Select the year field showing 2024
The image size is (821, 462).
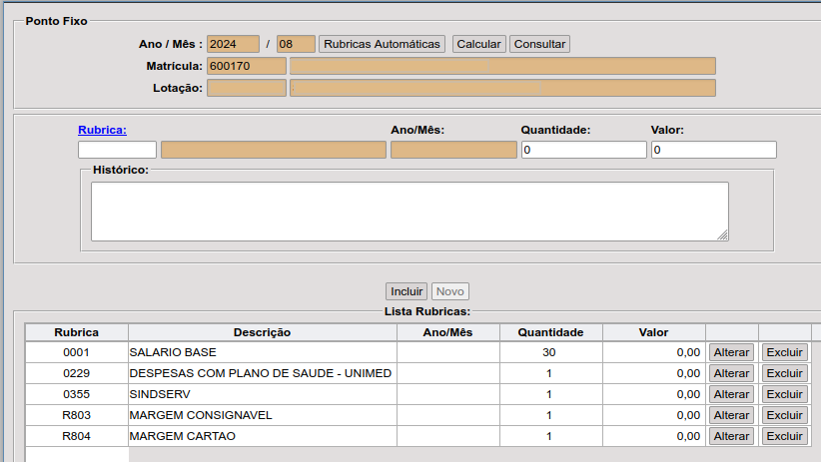pos(233,44)
